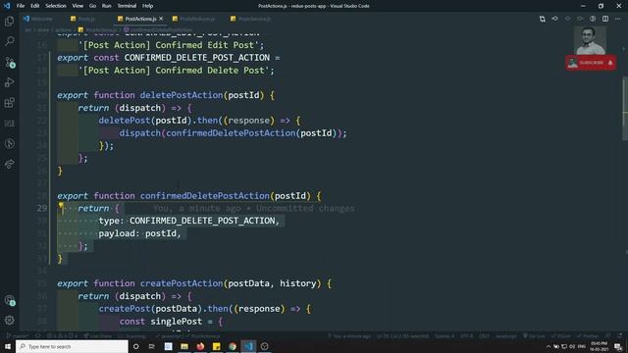
Task: Open Chrome from the taskbar
Action: coord(233,346)
